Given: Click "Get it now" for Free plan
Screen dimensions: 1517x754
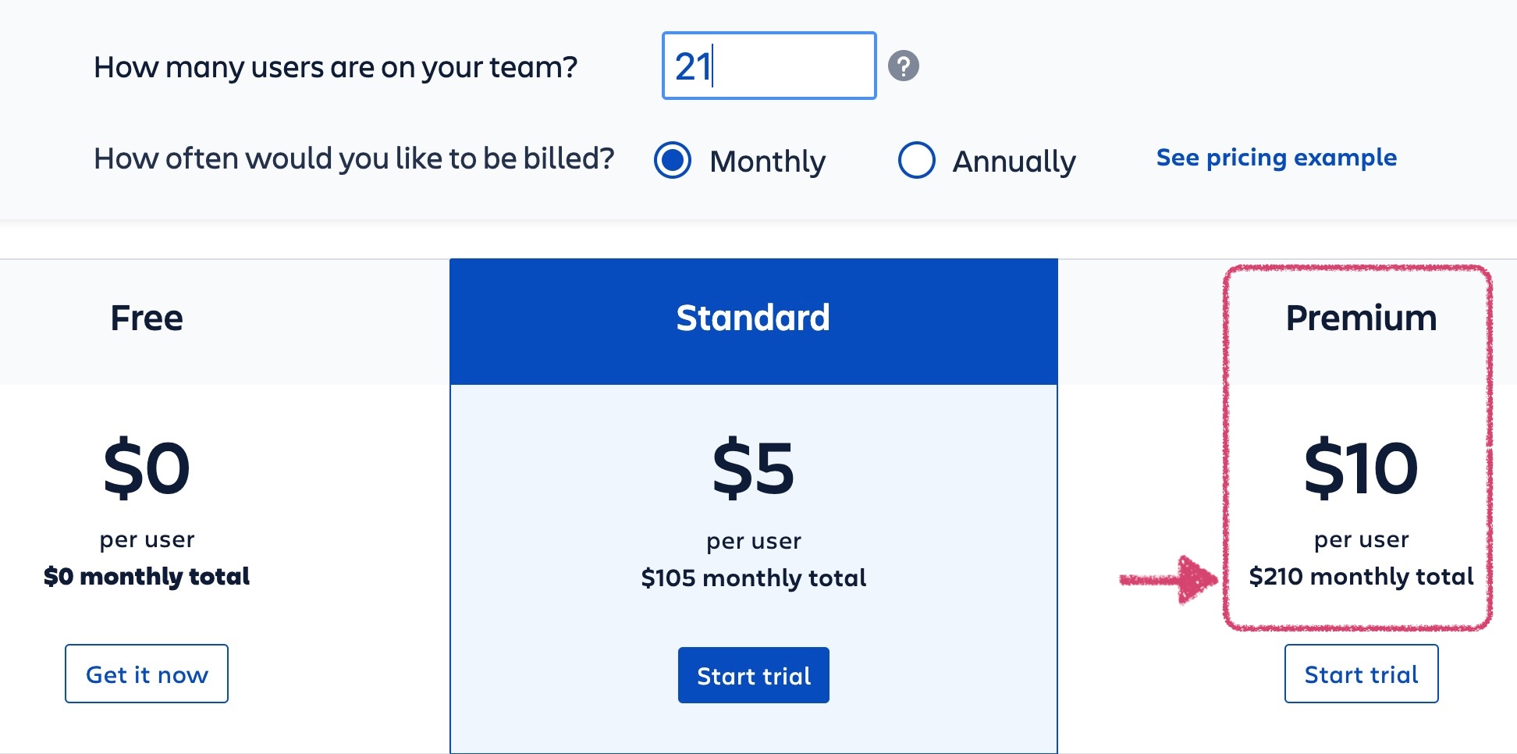Looking at the screenshot, I should (147, 674).
